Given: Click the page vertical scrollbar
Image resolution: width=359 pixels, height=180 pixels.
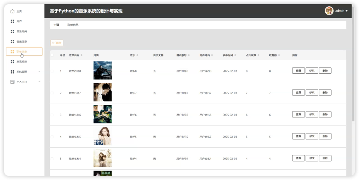Looking at the screenshot, I should pyautogui.click(x=353, y=64).
